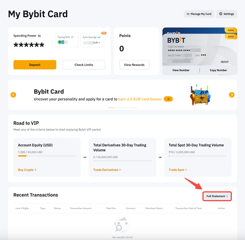Open Settings with gear icon
This screenshot has height=240, width=245.
[x=227, y=14]
